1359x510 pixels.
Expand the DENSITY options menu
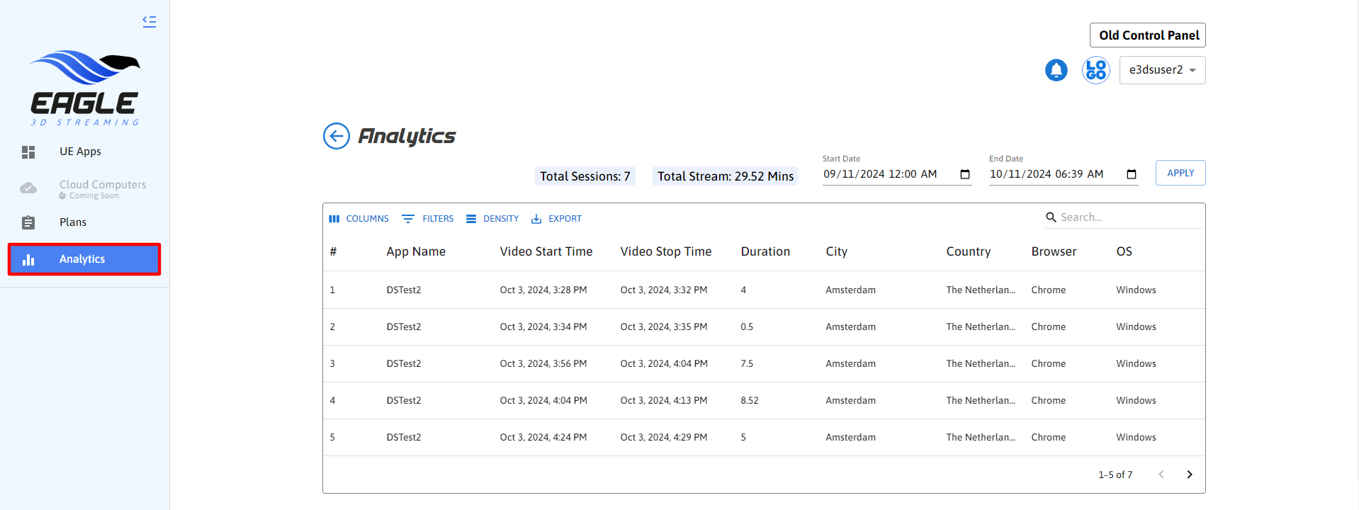[492, 219]
